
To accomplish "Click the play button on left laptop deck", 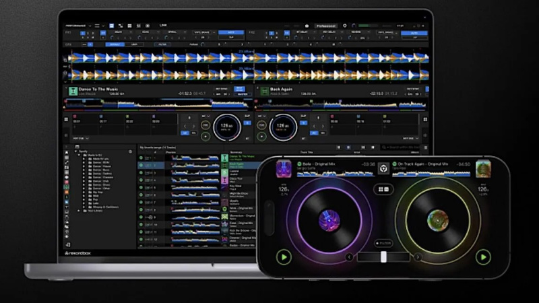I will 205,135.
